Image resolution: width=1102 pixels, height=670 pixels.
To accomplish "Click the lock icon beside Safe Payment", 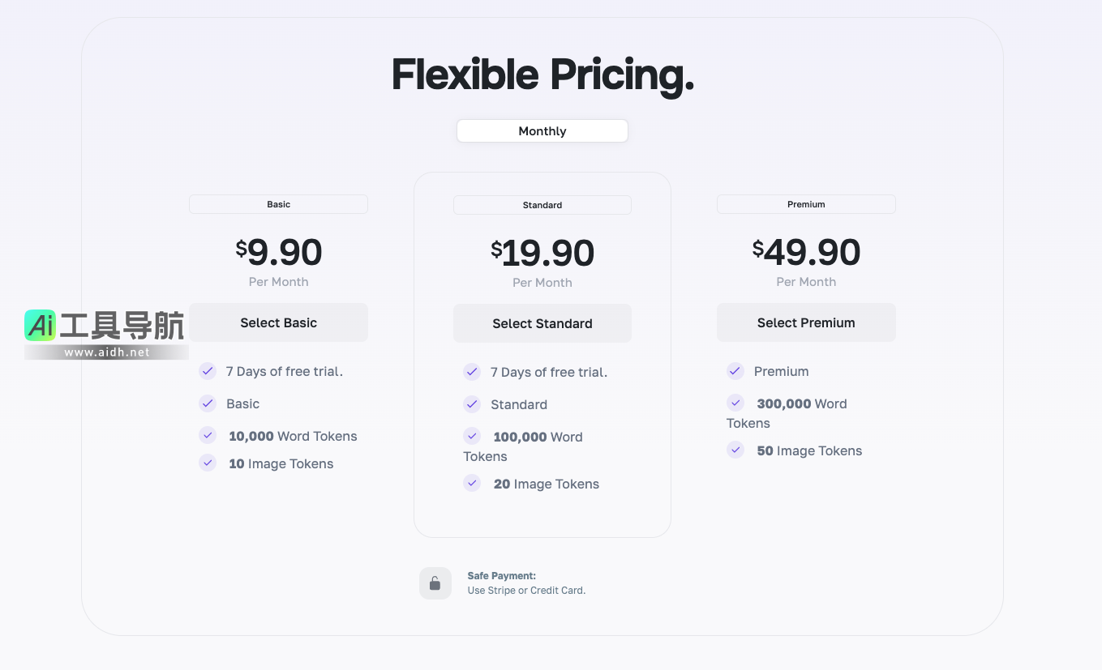I will pos(435,583).
